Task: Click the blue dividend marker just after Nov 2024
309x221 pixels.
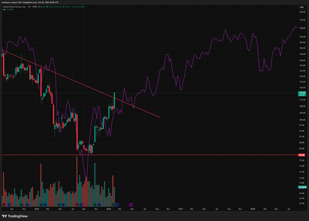Action: [x=27, y=205]
